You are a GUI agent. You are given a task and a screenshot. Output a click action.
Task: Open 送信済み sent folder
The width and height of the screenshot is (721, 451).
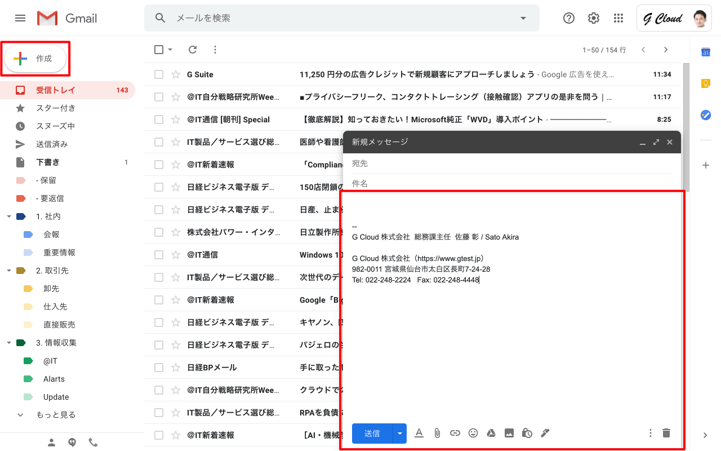tap(68, 144)
